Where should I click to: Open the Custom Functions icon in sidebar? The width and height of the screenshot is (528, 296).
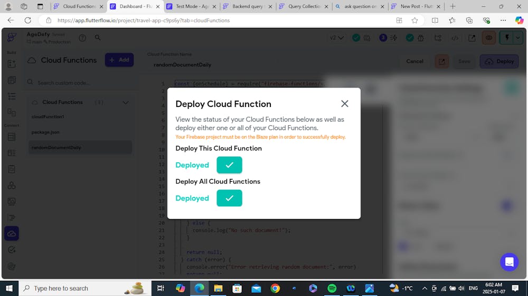[12, 218]
